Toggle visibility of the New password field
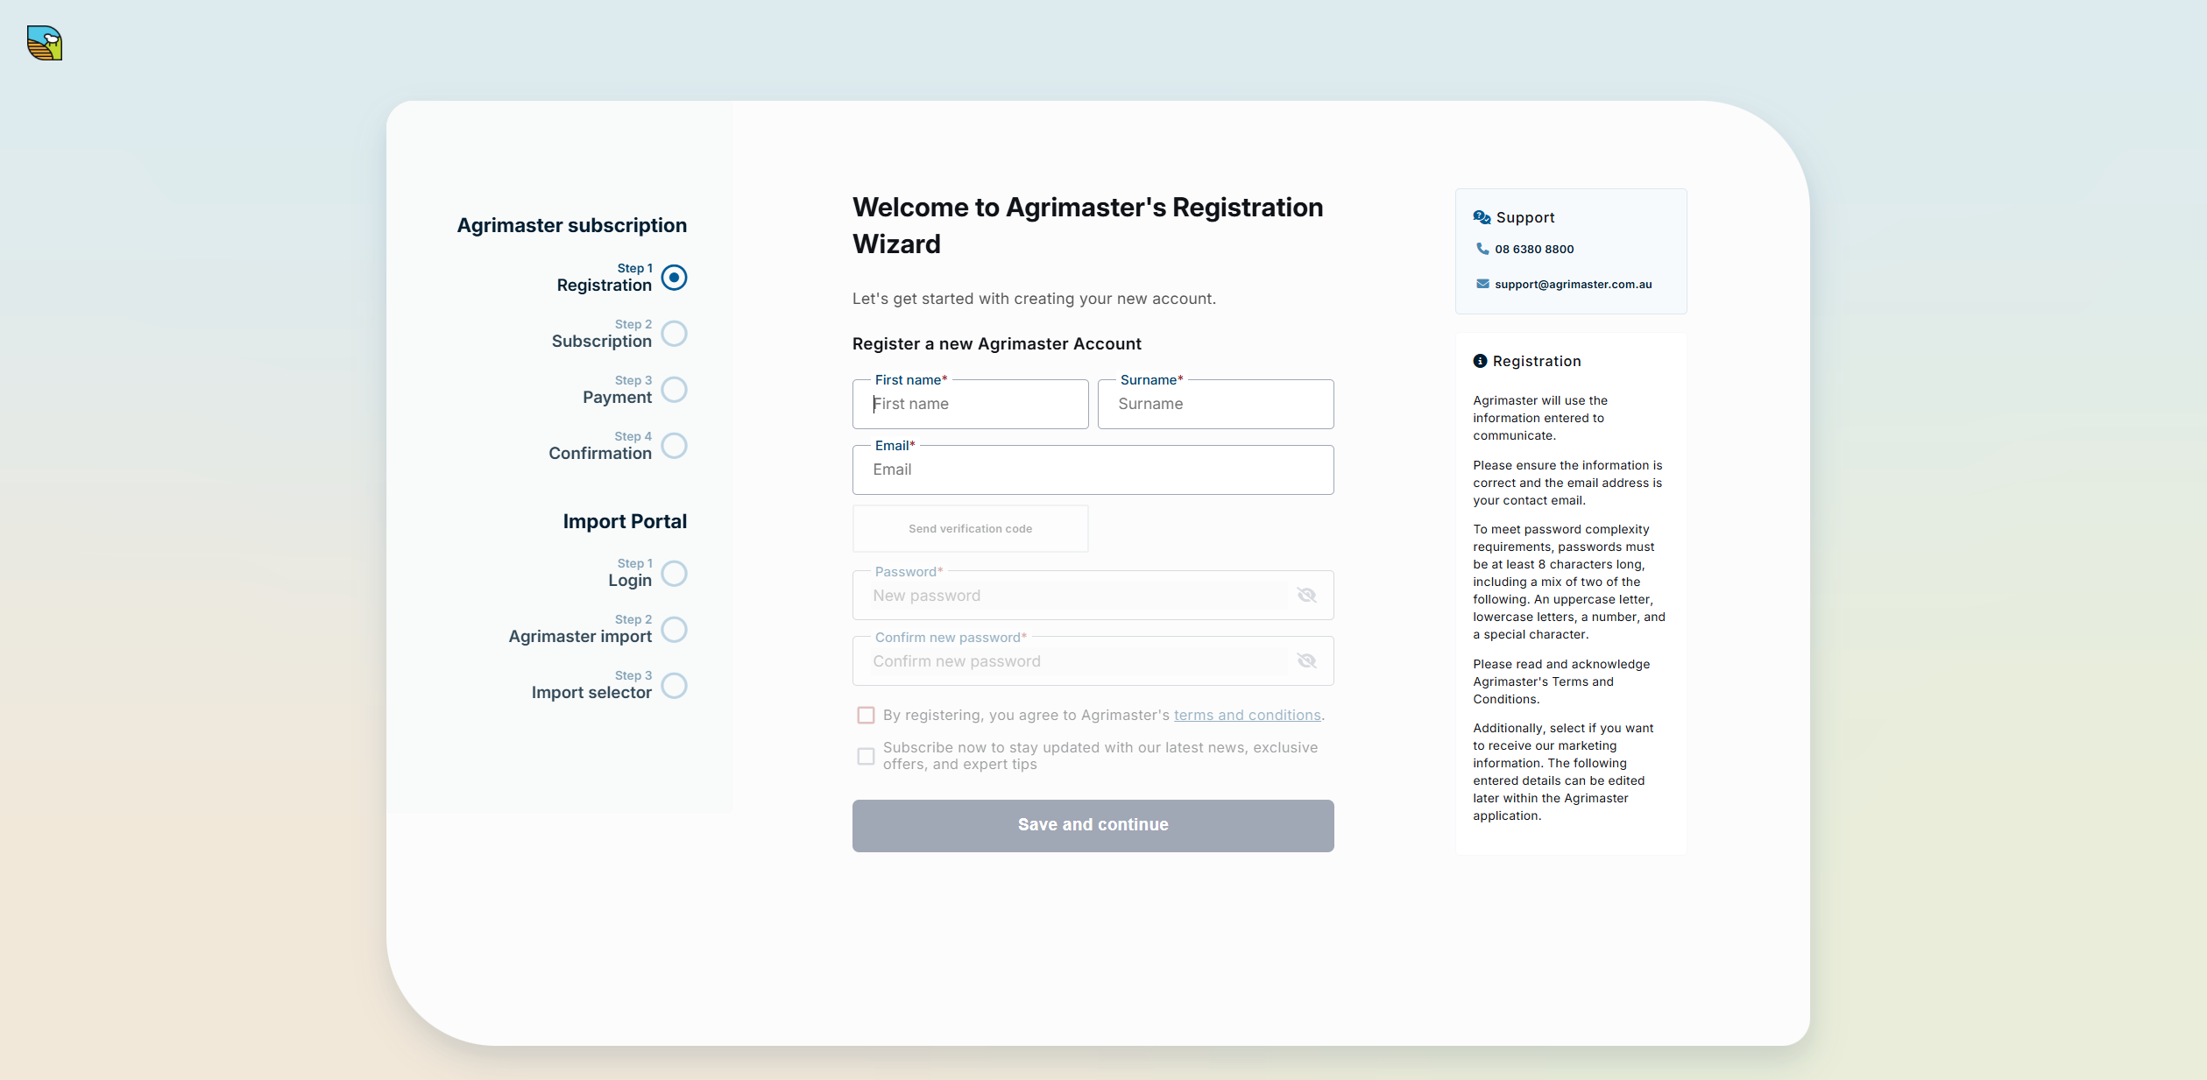Image resolution: width=2207 pixels, height=1080 pixels. click(1306, 596)
